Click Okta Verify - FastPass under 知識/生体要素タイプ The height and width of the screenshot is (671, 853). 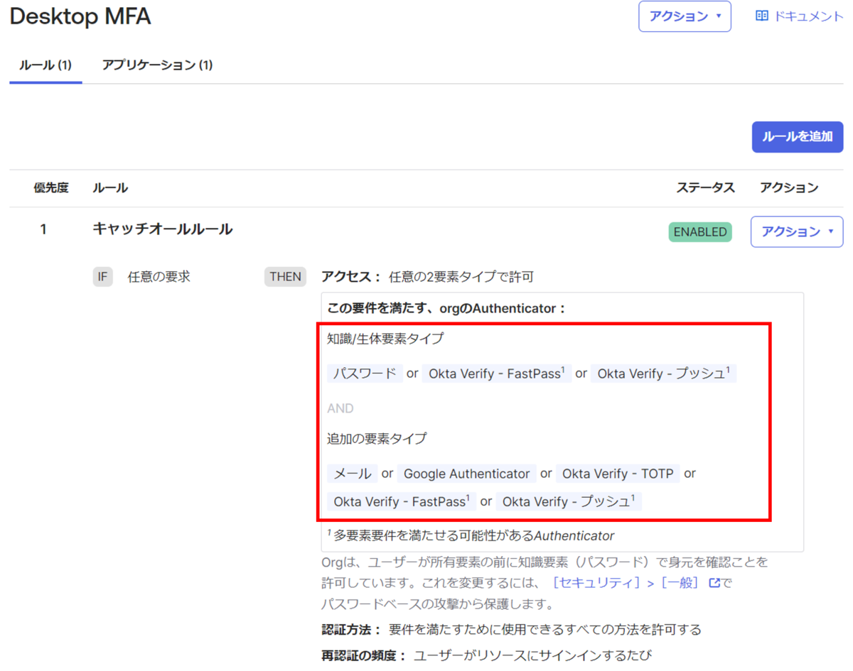(x=497, y=373)
